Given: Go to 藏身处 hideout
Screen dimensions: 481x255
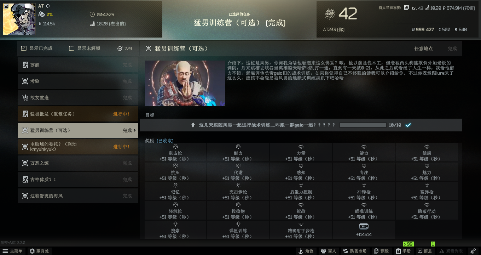Looking at the screenshot, I should click(x=40, y=251).
